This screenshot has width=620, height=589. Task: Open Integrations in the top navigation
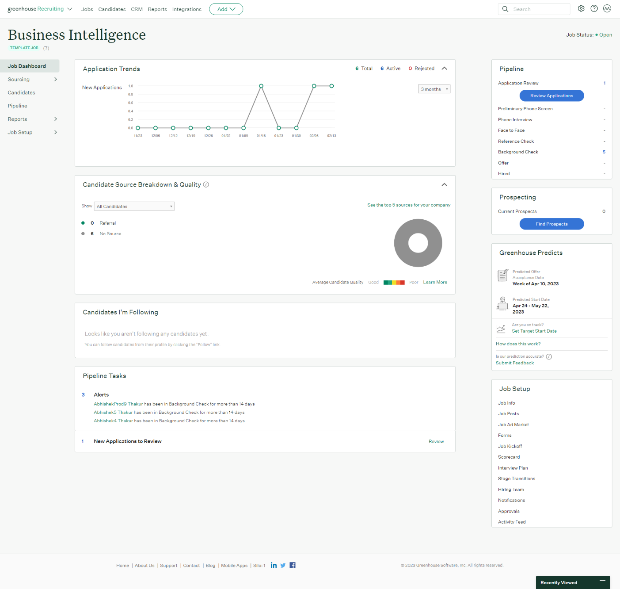pos(187,9)
